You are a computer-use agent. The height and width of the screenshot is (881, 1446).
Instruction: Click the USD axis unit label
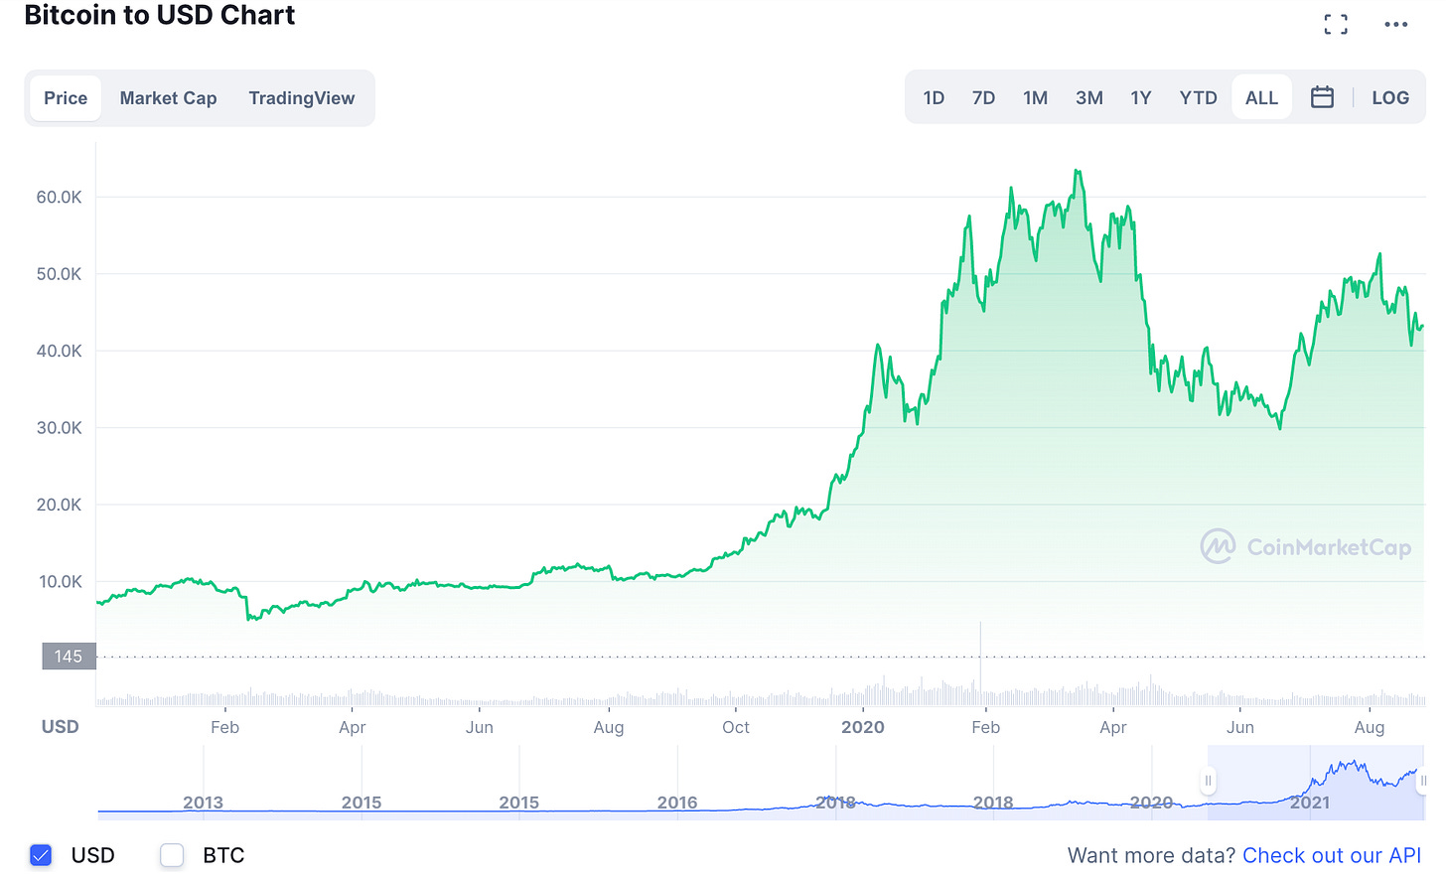click(60, 727)
